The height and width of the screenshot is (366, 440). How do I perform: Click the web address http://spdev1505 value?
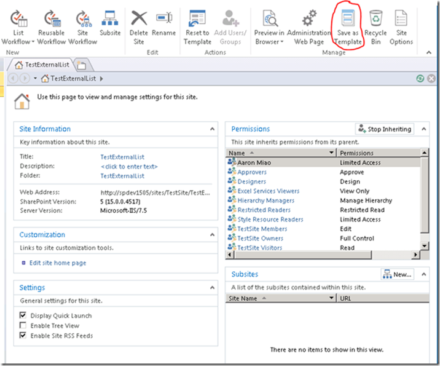[155, 193]
